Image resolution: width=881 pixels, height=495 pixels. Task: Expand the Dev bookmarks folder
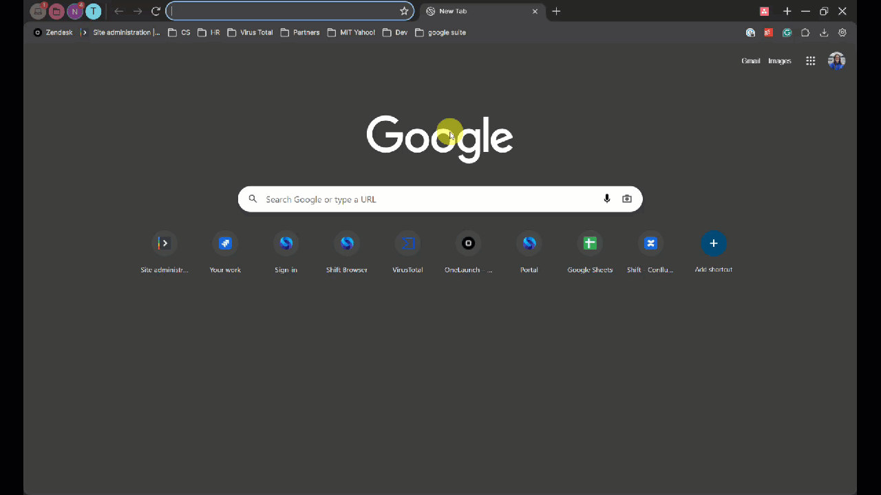click(395, 32)
